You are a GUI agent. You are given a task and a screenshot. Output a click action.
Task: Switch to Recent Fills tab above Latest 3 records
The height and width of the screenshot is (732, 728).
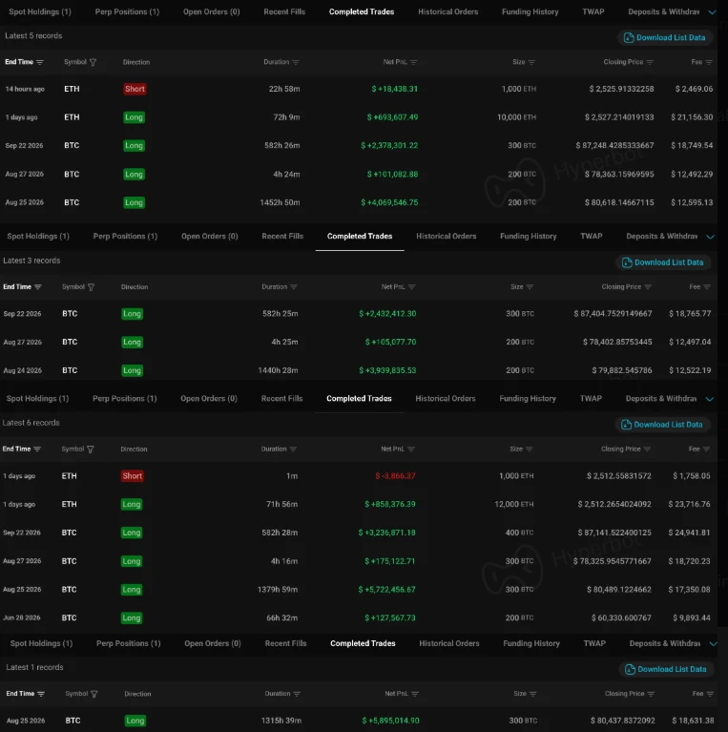[282, 237]
